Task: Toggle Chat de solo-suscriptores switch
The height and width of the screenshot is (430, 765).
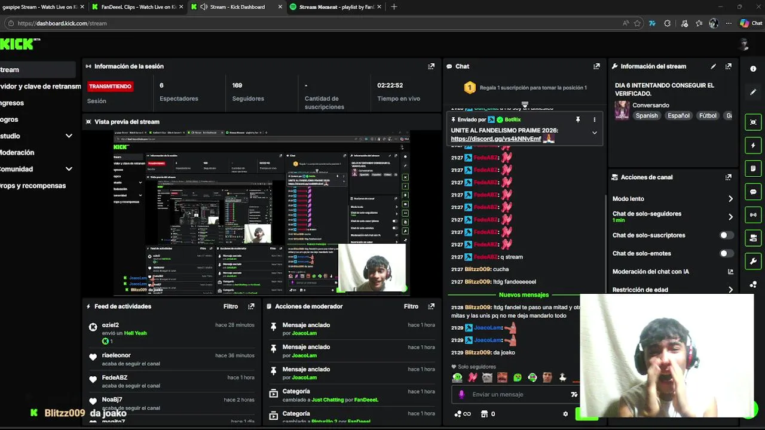Action: (726, 235)
